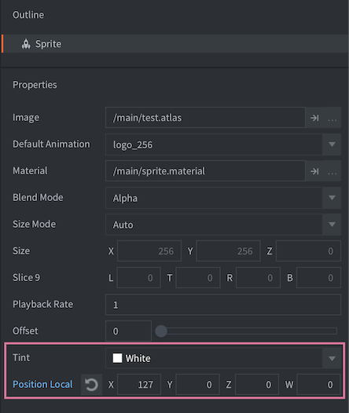This screenshot has width=349, height=413.
Task: Click the Position Local label
Action: tap(42, 384)
